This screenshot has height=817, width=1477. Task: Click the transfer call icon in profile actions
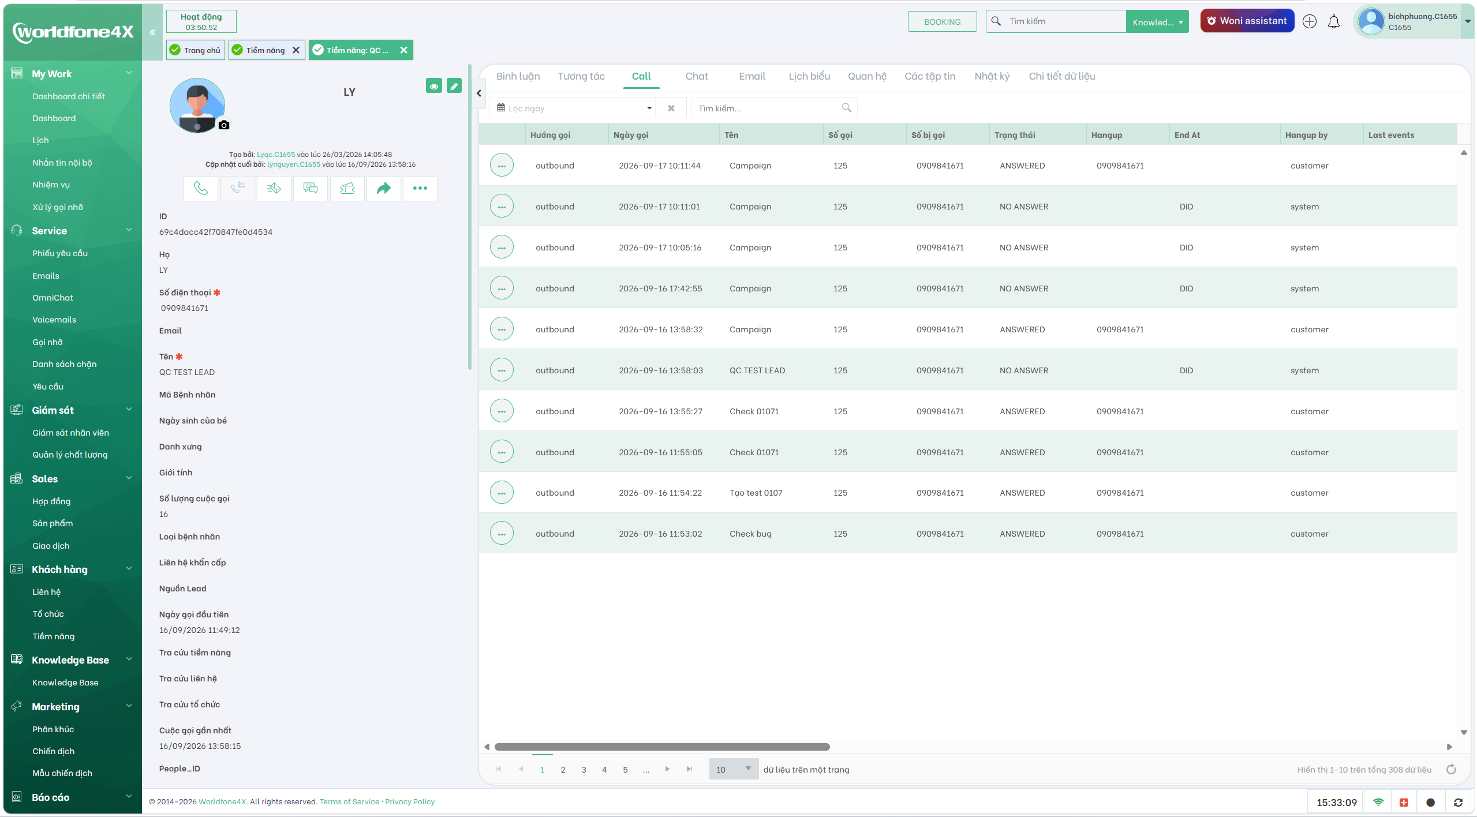[237, 189]
